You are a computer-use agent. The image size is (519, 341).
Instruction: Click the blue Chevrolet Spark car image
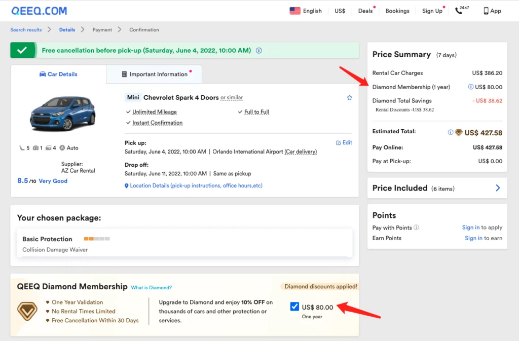click(x=62, y=113)
